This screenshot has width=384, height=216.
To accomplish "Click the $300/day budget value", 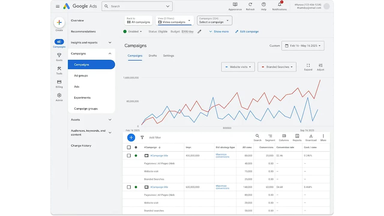I will point(187,31).
